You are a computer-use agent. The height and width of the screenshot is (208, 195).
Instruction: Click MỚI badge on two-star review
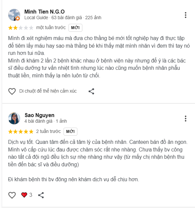coord(75,28)
